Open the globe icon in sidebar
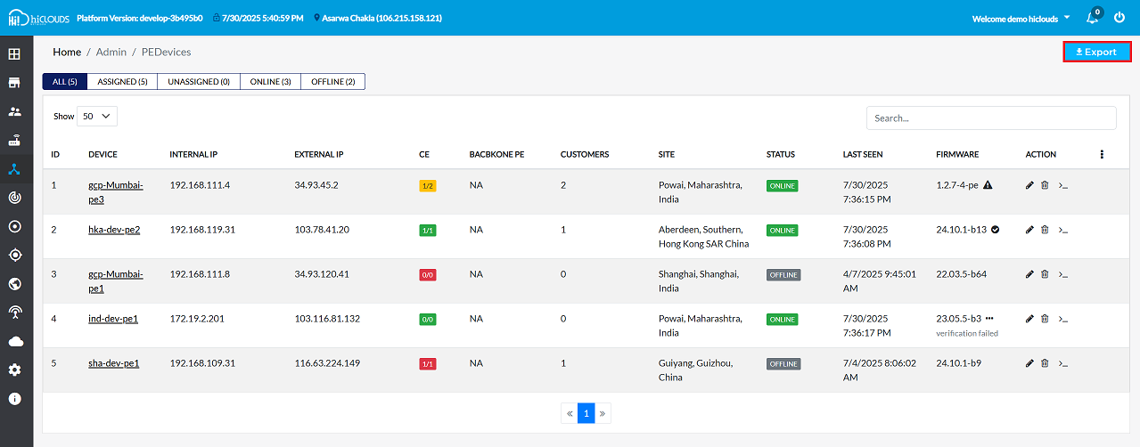The image size is (1140, 447). tap(14, 284)
